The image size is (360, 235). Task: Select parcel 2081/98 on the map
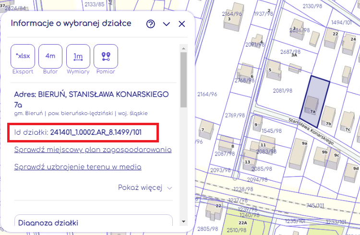pyautogui.click(x=282, y=91)
